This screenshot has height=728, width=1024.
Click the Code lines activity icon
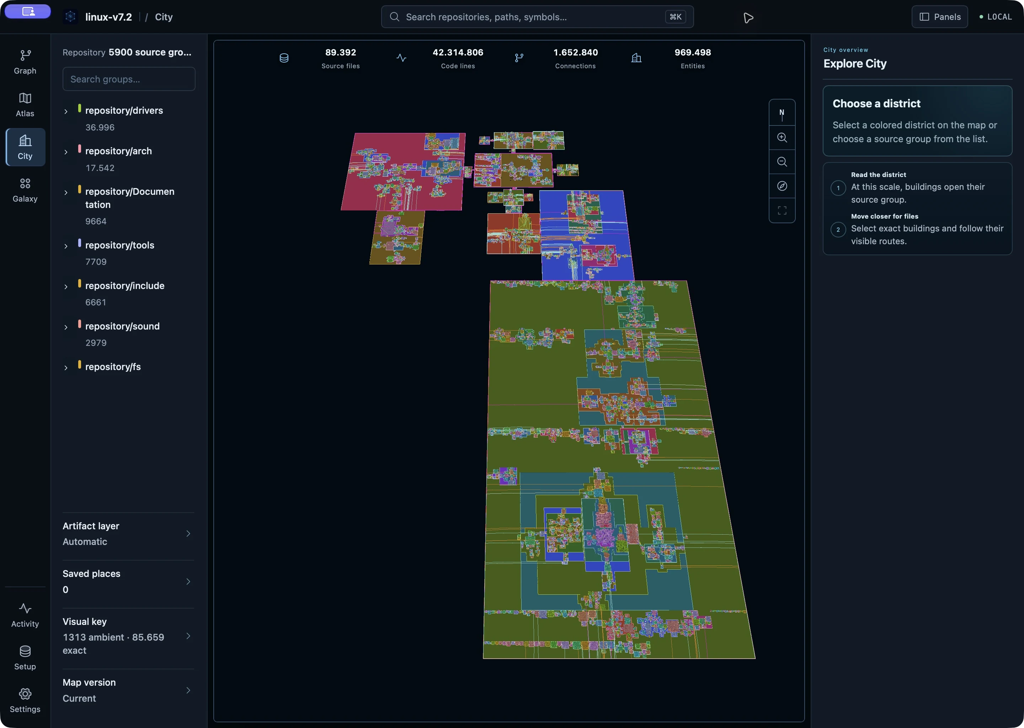[x=401, y=58]
